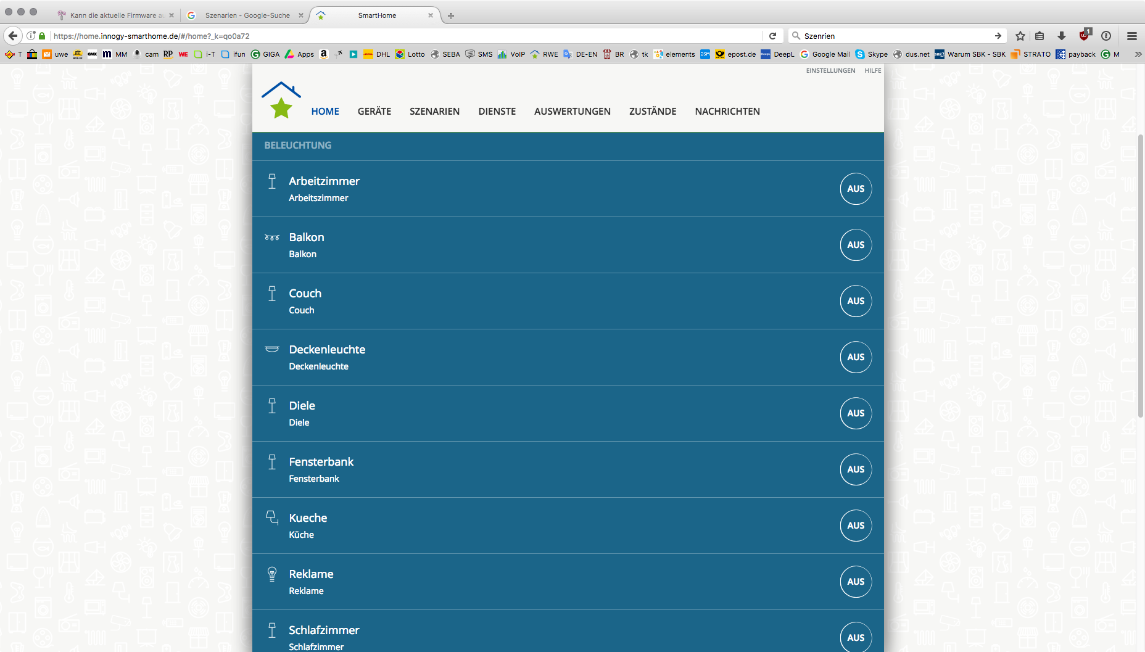Screen dimensions: 1145x652
Task: Go to the GERÄTE menu section
Action: (374, 111)
